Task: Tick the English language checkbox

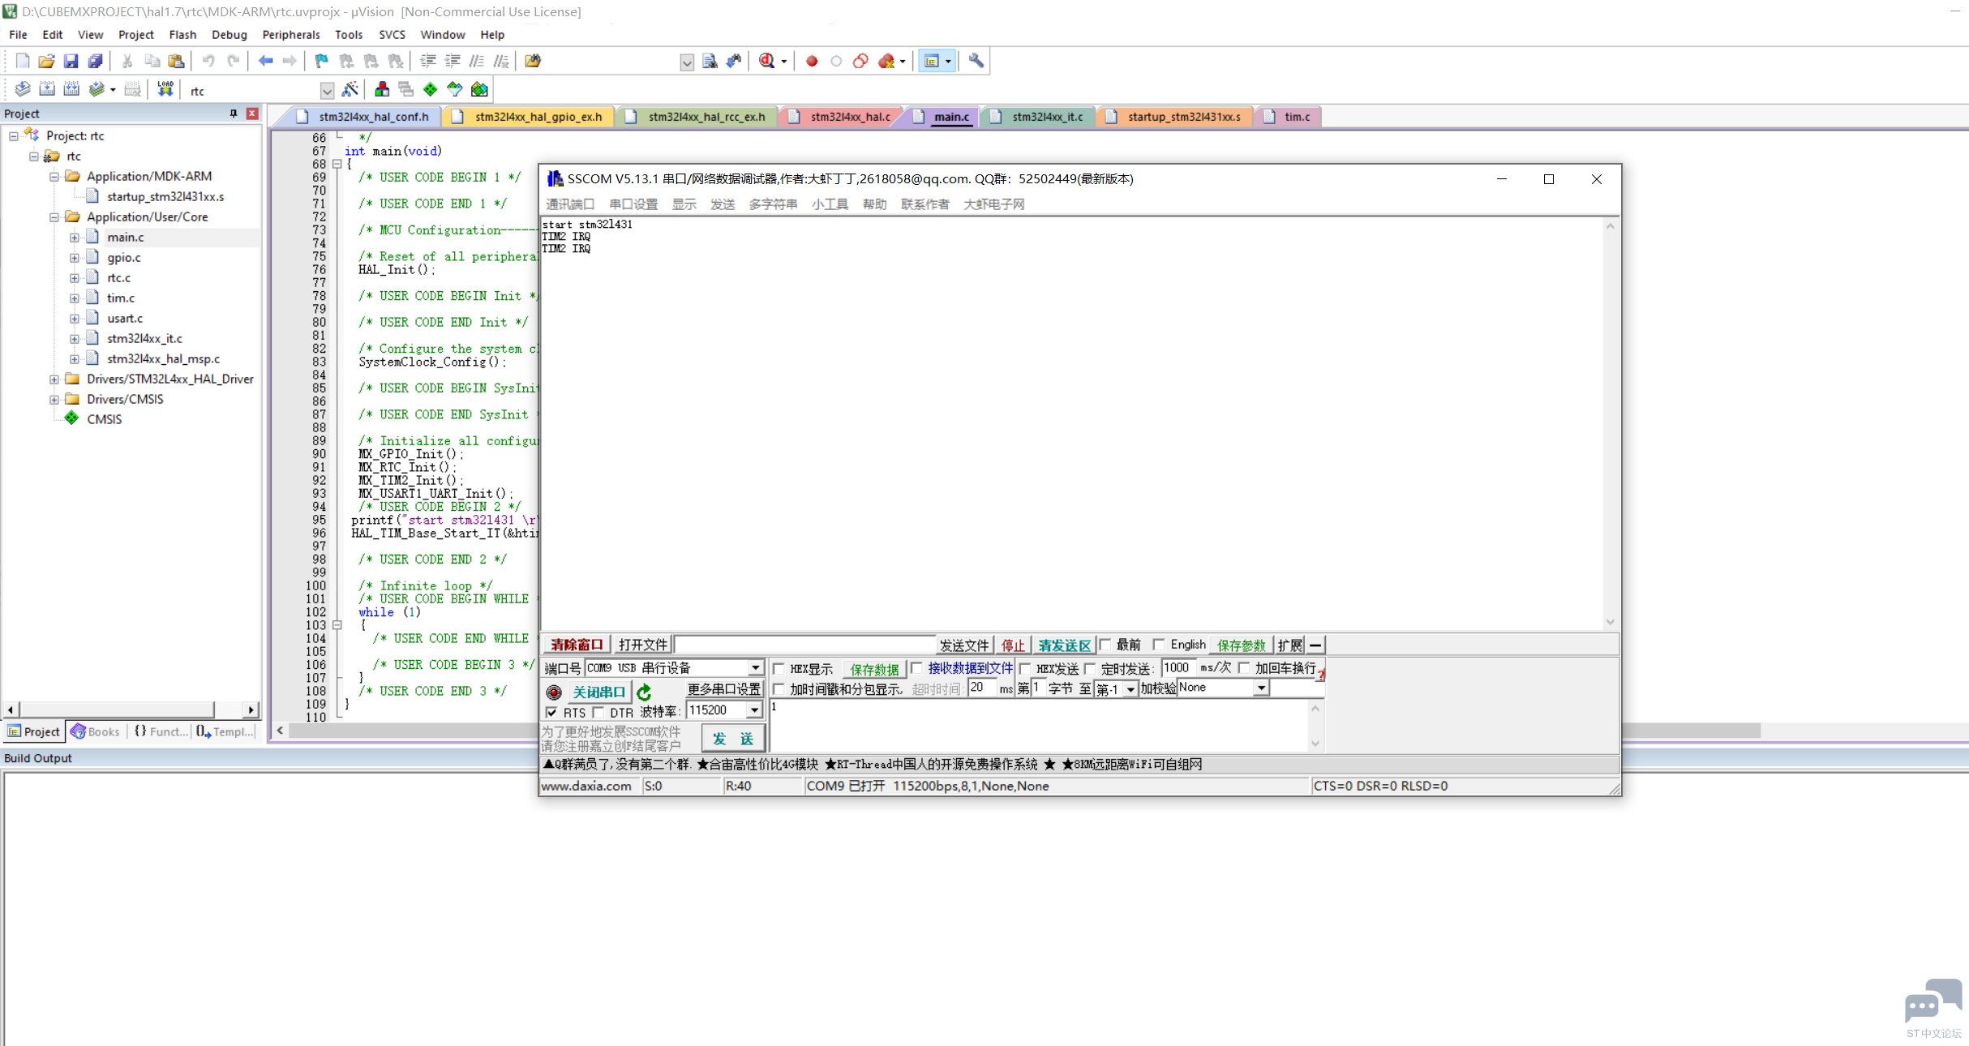Action: point(1159,645)
